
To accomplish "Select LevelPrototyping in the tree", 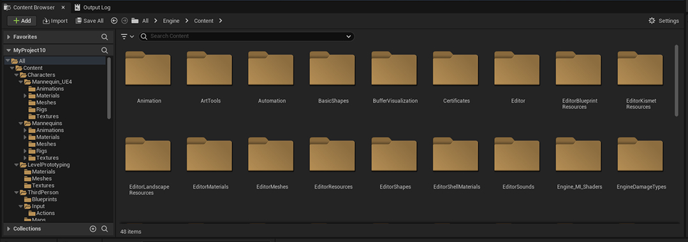I will pos(48,165).
